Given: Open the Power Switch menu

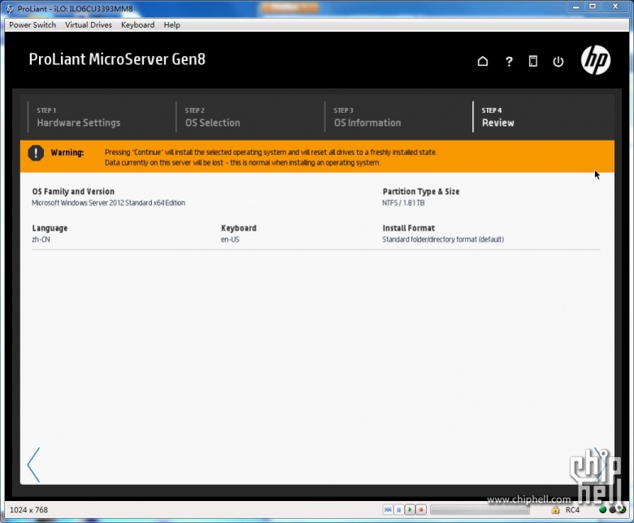Looking at the screenshot, I should point(33,24).
